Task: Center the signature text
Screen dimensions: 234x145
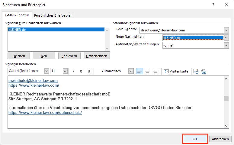Action: tap(147, 71)
